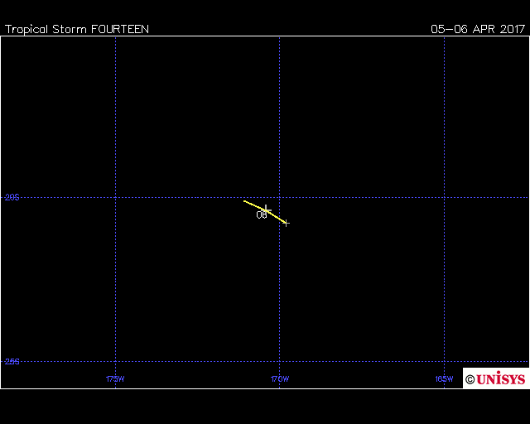
Task: Click the 25S latitude label
Action: coord(12,361)
